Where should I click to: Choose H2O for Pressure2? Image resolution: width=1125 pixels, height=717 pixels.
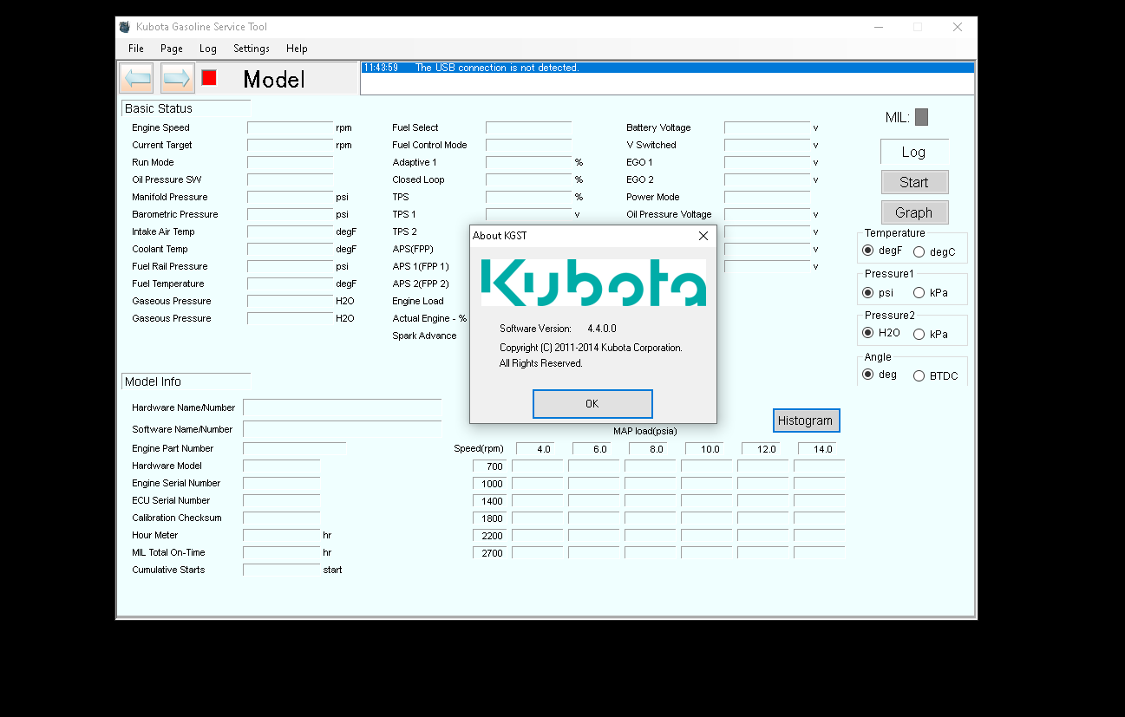pos(881,333)
